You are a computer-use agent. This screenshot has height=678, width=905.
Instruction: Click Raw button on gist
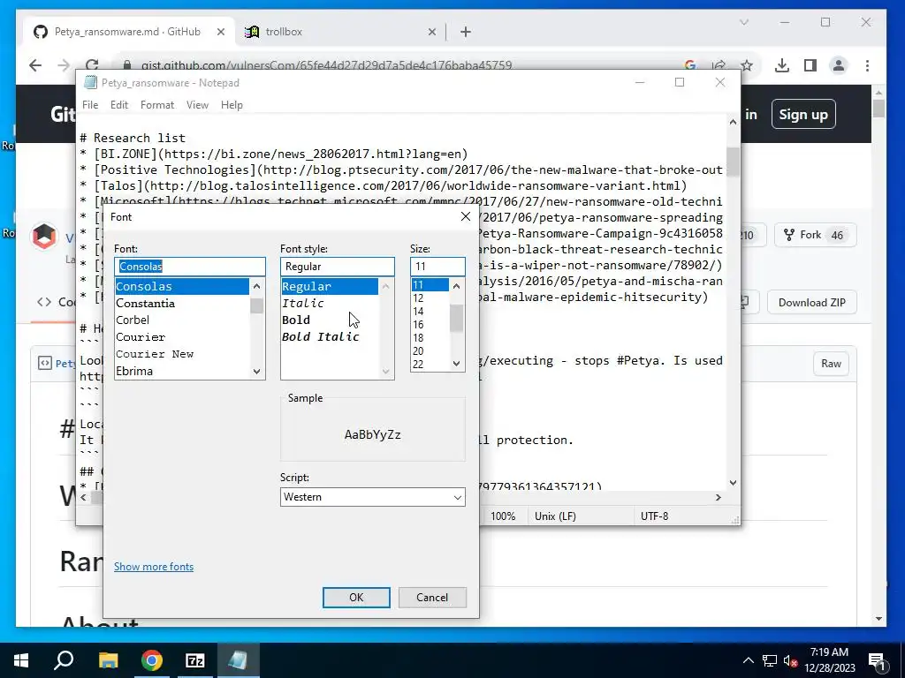pos(831,364)
